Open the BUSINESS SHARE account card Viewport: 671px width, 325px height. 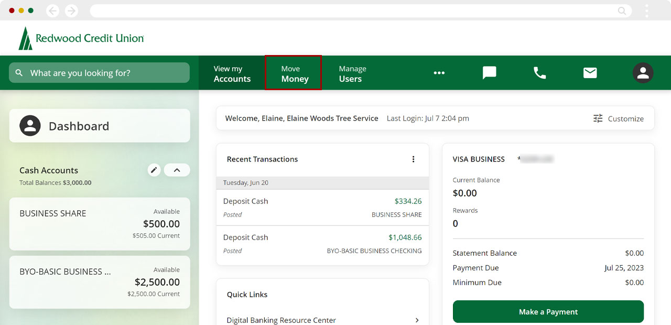(100, 224)
